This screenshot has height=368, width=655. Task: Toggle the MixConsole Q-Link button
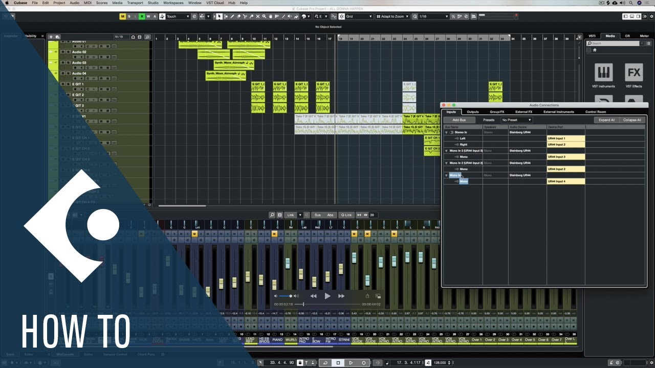pyautogui.click(x=346, y=215)
